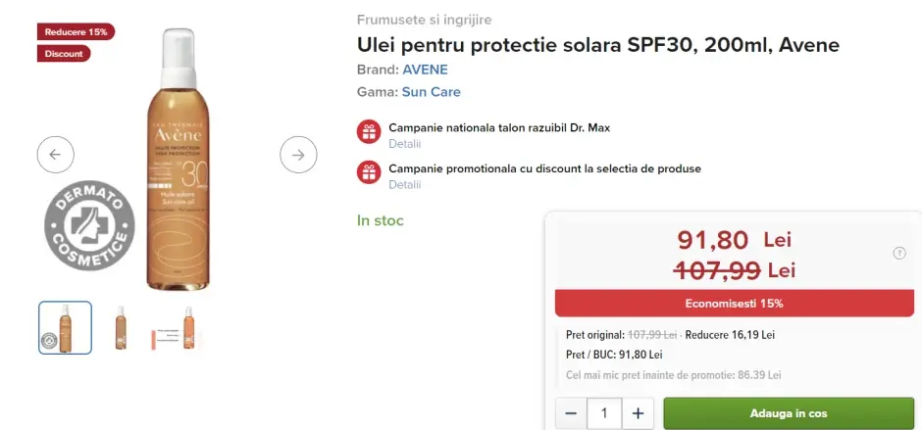922x430 pixels.
Task: Click the Dermato Cosmetice badge
Action: coord(89,227)
